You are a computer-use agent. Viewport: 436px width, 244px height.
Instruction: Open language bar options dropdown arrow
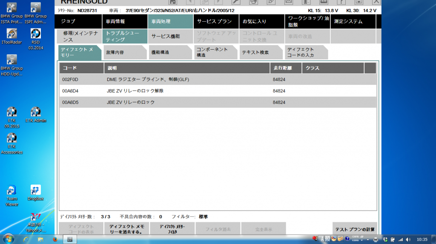[x=362, y=240]
